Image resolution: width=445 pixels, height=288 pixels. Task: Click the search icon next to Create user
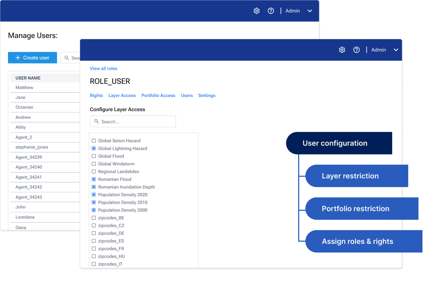coord(66,57)
